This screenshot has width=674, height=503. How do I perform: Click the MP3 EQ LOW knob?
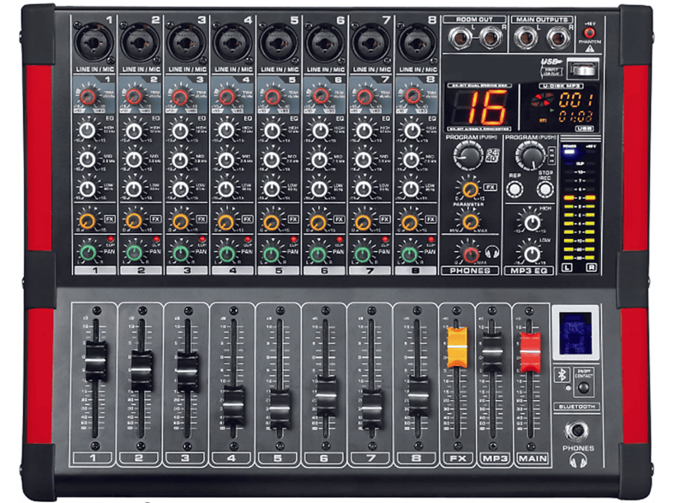coord(532,254)
